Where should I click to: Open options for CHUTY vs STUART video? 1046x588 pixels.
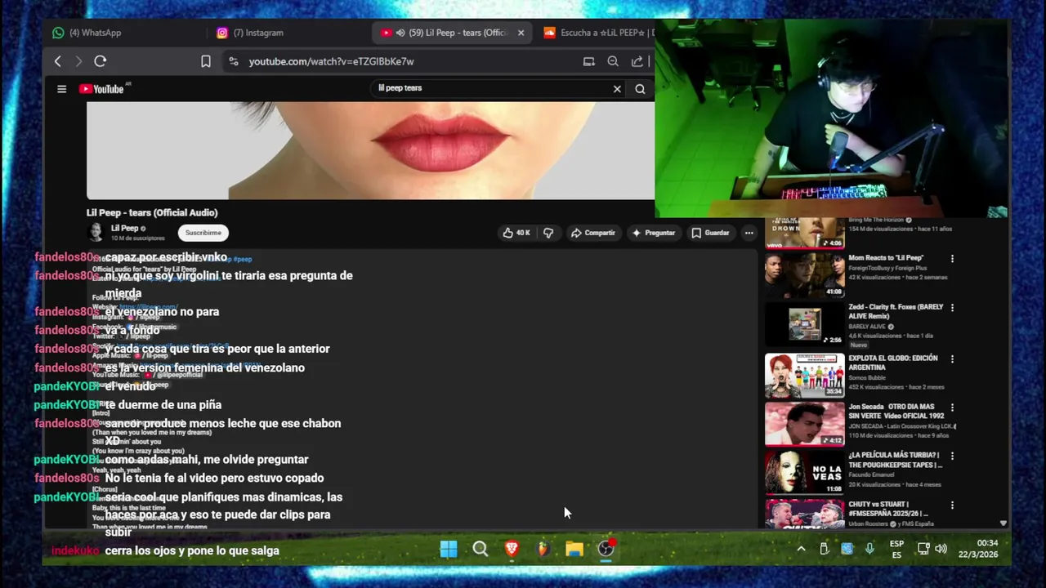[x=952, y=506]
